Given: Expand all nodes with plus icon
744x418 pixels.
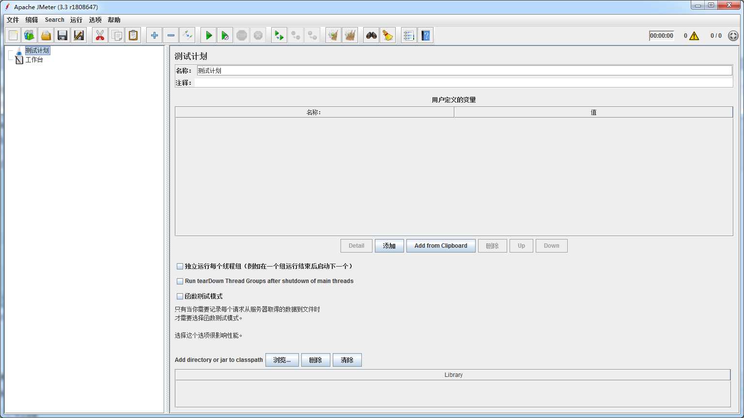Looking at the screenshot, I should click(x=155, y=35).
